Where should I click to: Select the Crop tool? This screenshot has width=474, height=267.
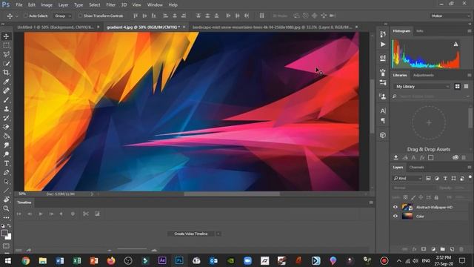6,73
